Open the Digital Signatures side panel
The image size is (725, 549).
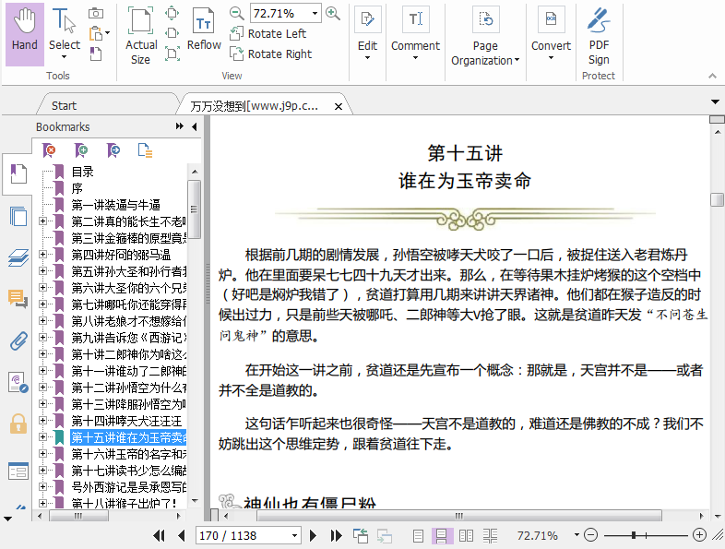tap(18, 383)
